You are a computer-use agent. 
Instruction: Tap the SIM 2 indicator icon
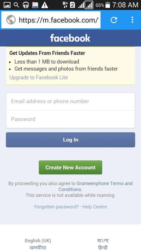72,5
